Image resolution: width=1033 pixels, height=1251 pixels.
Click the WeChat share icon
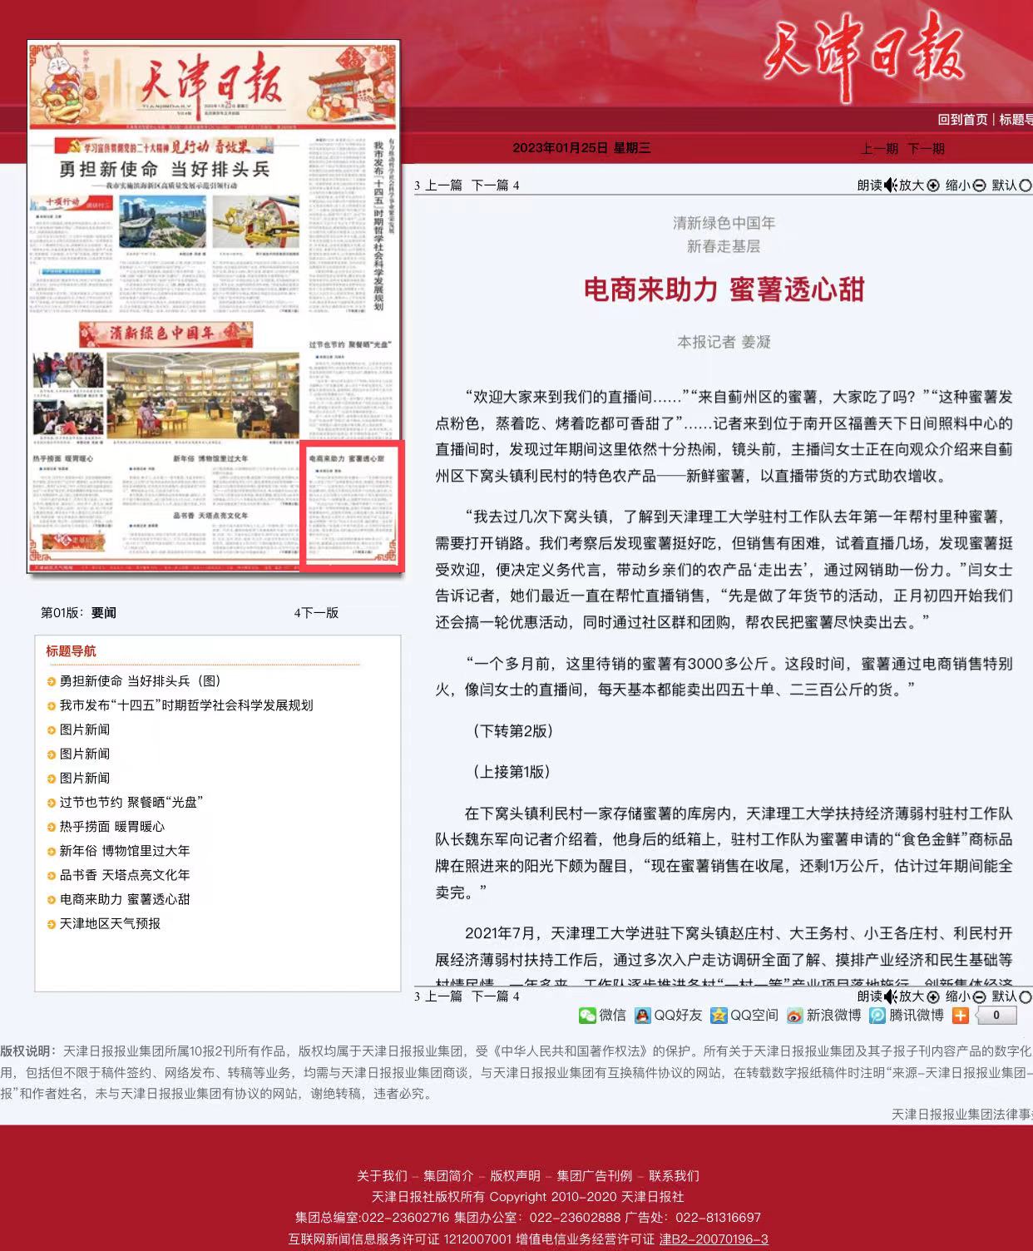pyautogui.click(x=587, y=1016)
